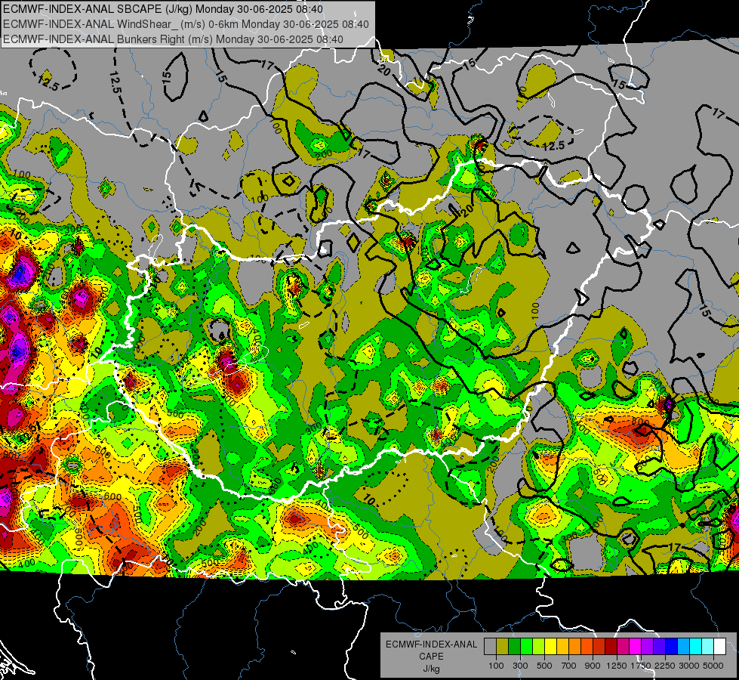This screenshot has height=680, width=739.
Task: Click the violet legend swatch before 2250
Action: (659, 646)
